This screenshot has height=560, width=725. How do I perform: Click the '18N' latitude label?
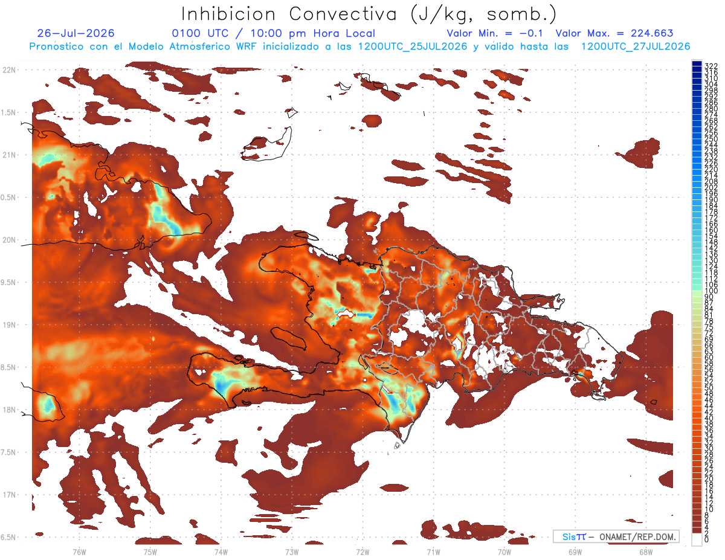[9, 410]
